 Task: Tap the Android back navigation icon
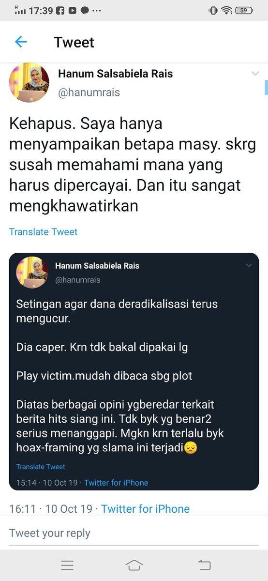[204, 565]
